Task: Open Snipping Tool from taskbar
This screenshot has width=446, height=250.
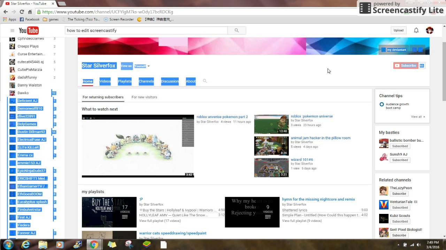Action: click(x=129, y=244)
